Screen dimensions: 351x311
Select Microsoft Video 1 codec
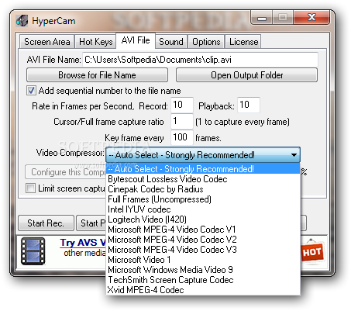click(203, 260)
